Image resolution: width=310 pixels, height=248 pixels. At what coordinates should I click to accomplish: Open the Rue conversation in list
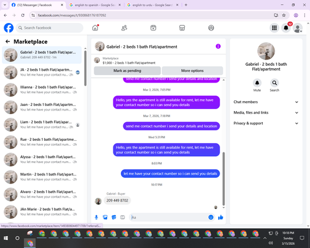[x=42, y=142]
